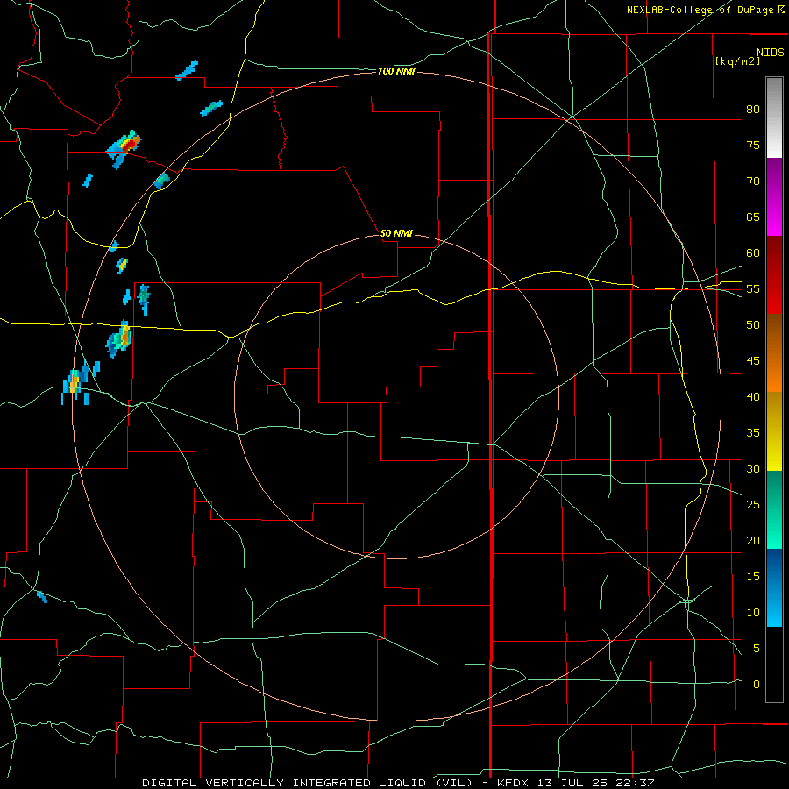Click the green segment of the color bar
The width and height of the screenshot is (789, 789).
[x=774, y=509]
